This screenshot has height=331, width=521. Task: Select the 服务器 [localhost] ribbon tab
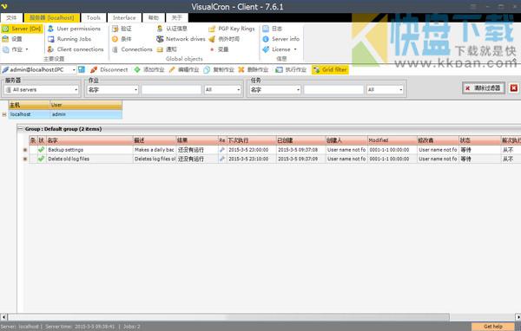(51, 17)
